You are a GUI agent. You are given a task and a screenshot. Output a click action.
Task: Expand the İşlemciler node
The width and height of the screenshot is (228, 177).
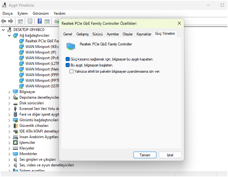point(9,143)
